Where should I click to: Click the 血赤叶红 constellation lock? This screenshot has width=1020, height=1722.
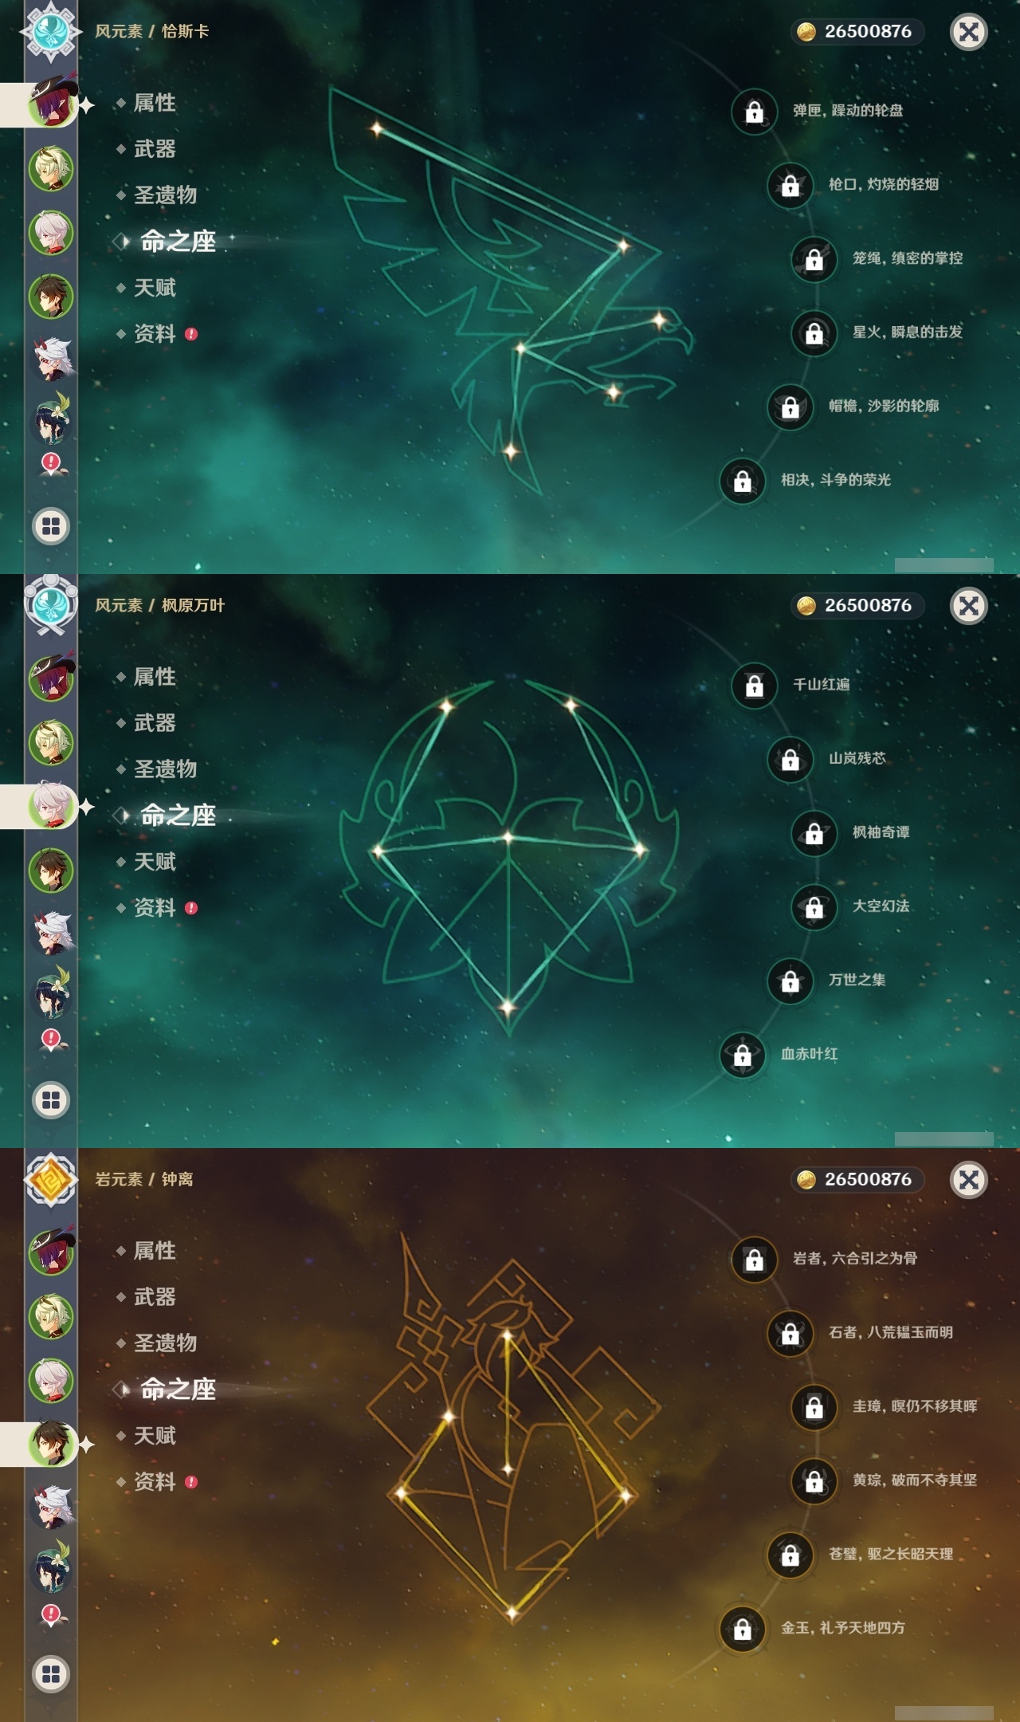click(x=742, y=1055)
